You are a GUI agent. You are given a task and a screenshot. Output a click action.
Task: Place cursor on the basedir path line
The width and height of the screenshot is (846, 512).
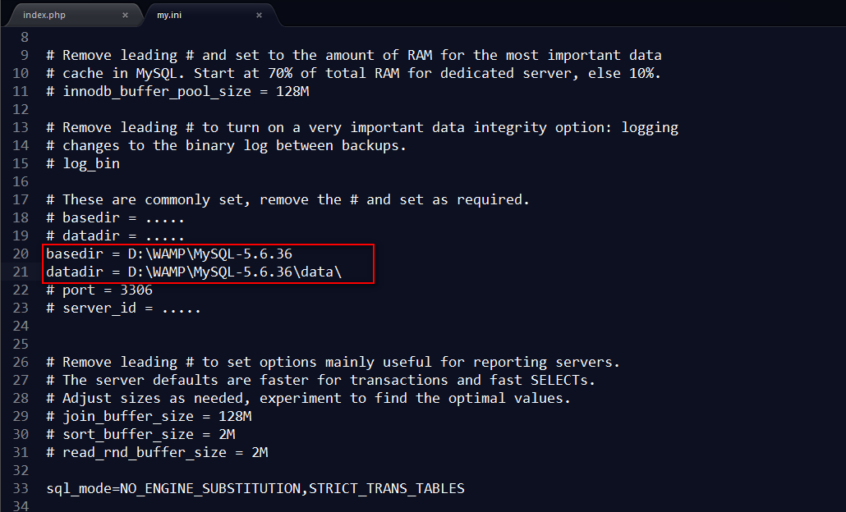click(169, 254)
